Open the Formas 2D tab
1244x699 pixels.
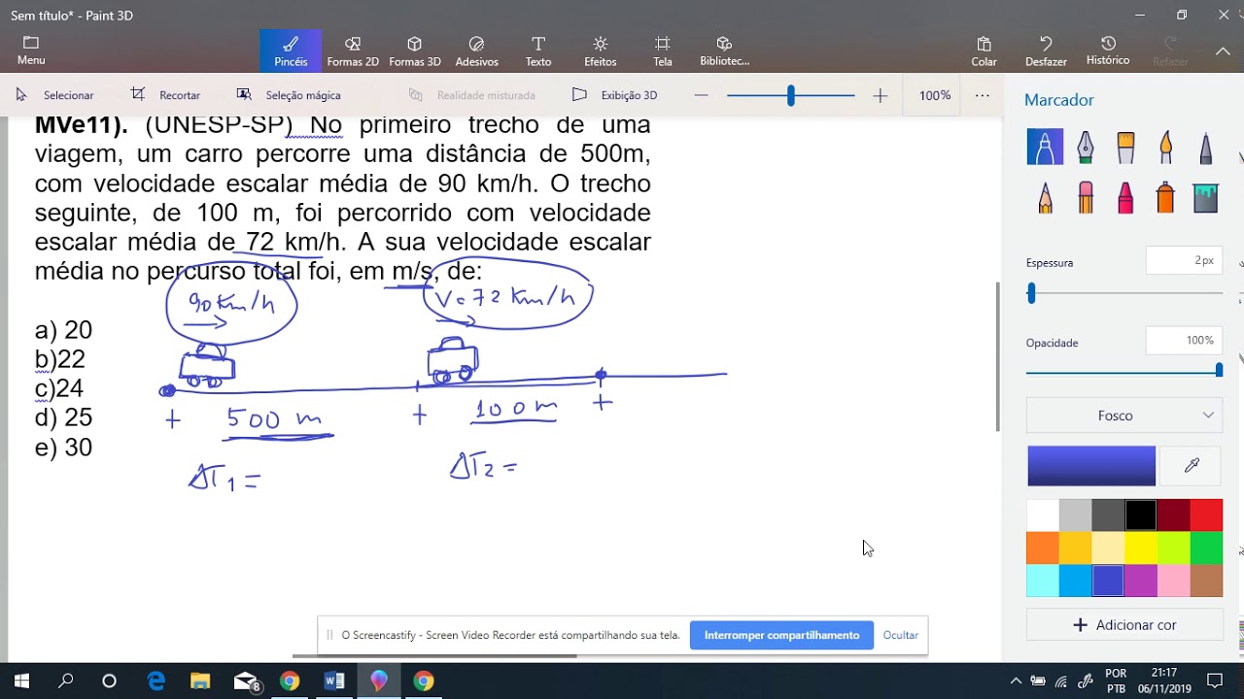(353, 51)
